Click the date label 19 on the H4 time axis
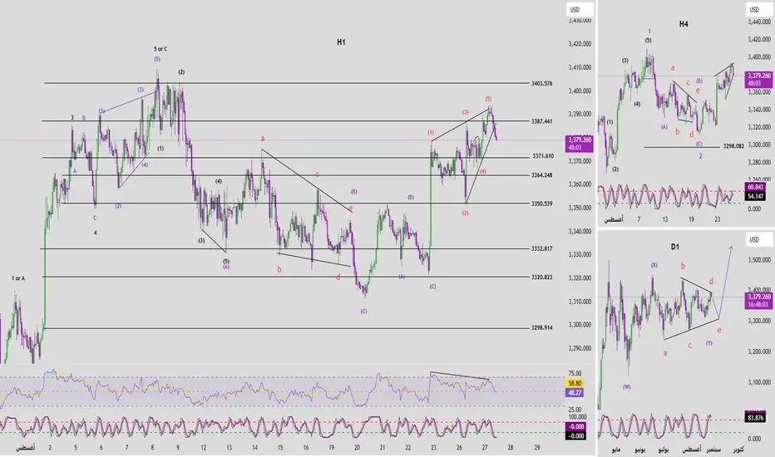The height and width of the screenshot is (457, 775). tap(692, 219)
